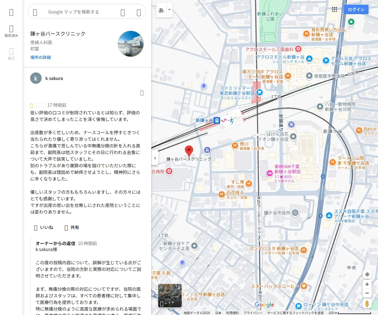Click the いいね like button
The width and height of the screenshot is (378, 315).
tap(43, 227)
